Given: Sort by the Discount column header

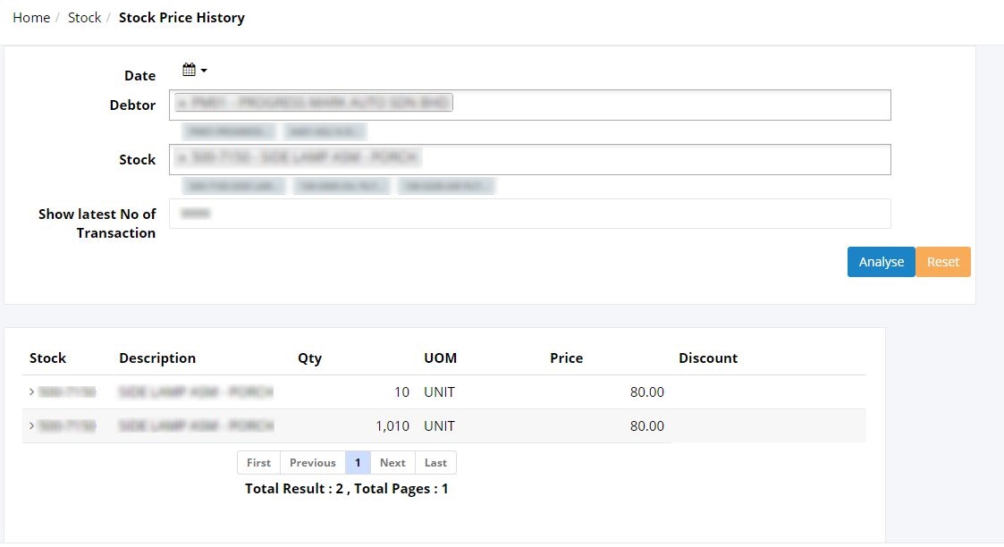Looking at the screenshot, I should click(708, 358).
